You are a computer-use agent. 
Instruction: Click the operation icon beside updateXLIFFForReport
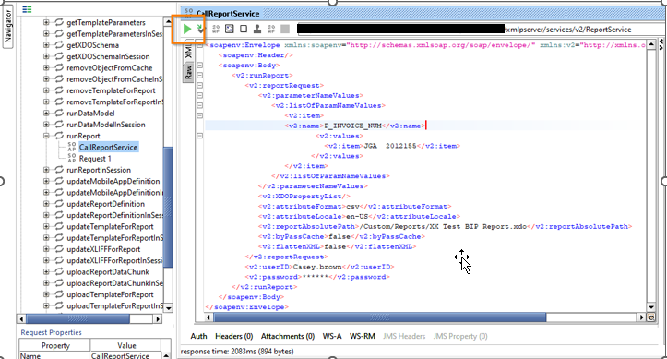[x=59, y=249]
